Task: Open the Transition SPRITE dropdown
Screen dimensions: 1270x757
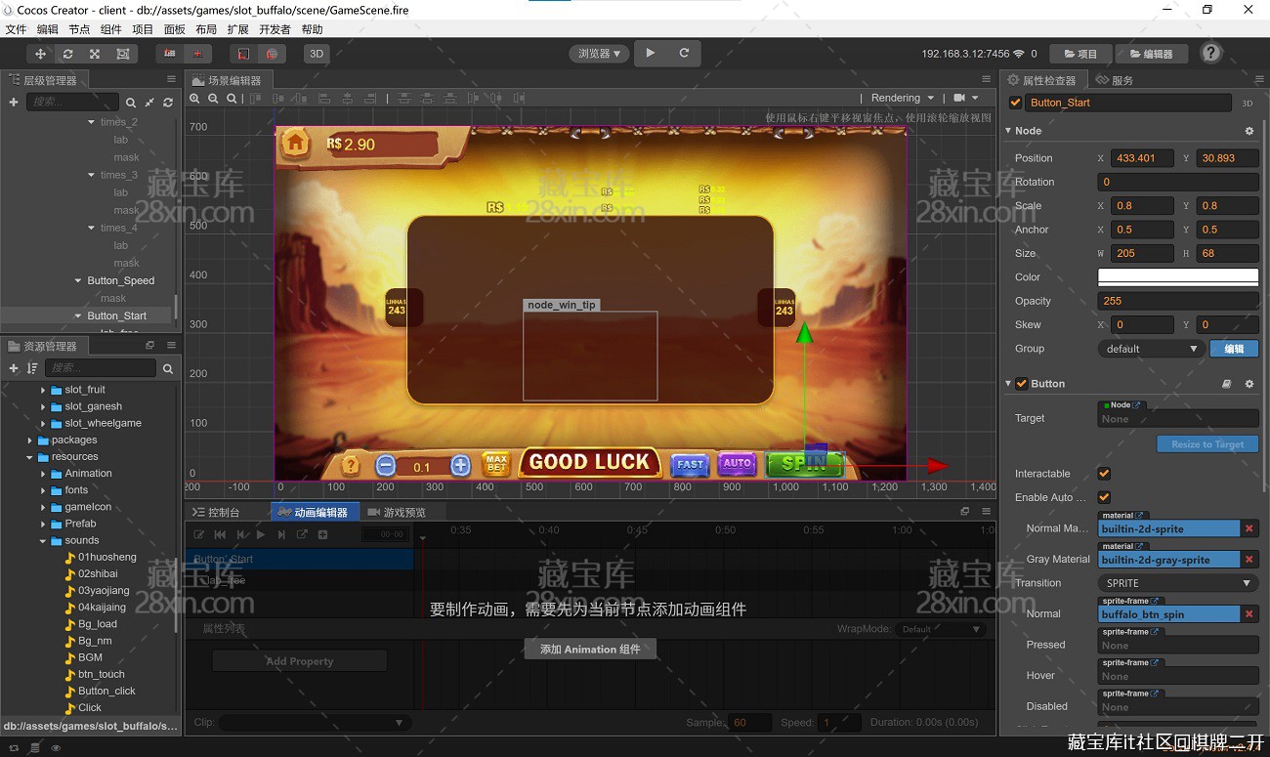Action: tap(1177, 583)
